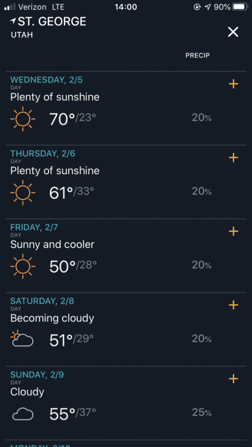
Task: Tap the sun icon for Thursday
Action: (23, 193)
